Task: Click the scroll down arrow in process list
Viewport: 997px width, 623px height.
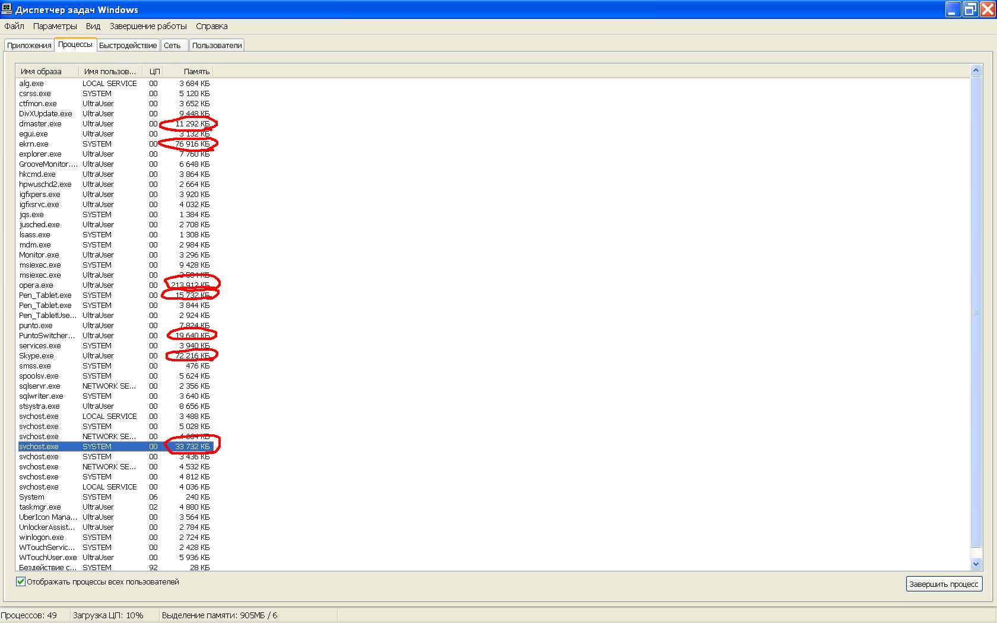Action: (976, 564)
